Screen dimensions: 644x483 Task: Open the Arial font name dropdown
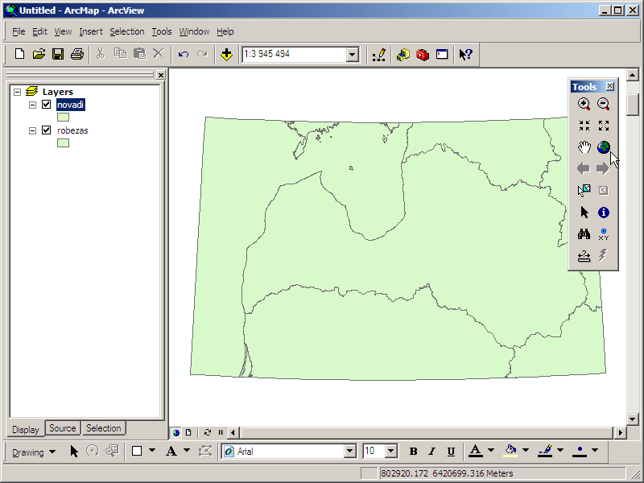click(349, 452)
